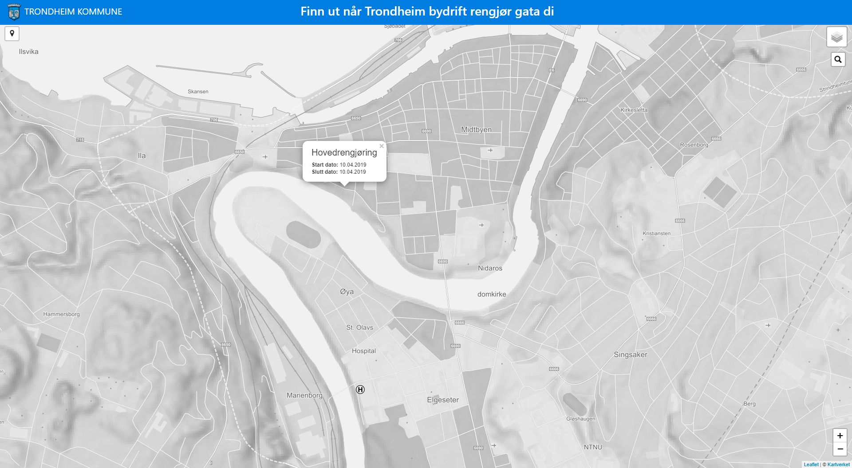Zoom out with the minus button
This screenshot has width=852, height=468.
pyautogui.click(x=840, y=449)
